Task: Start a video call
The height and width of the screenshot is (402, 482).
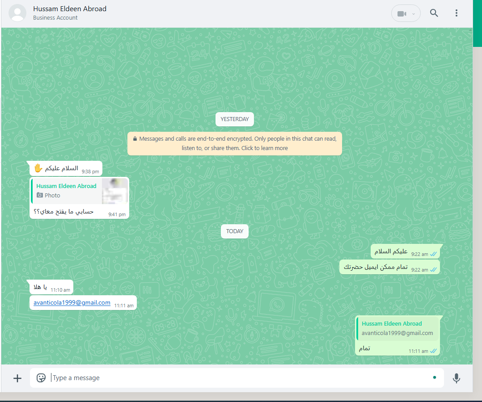Action: tap(402, 14)
